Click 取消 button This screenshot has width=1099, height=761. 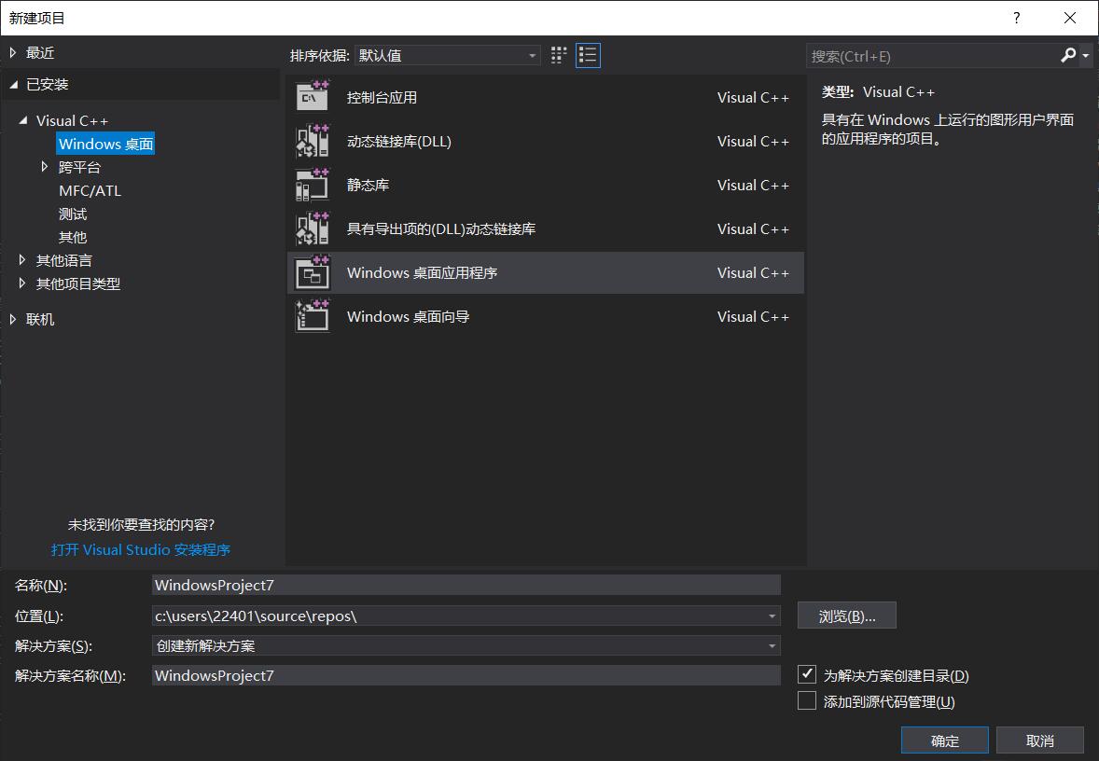pos(1040,740)
